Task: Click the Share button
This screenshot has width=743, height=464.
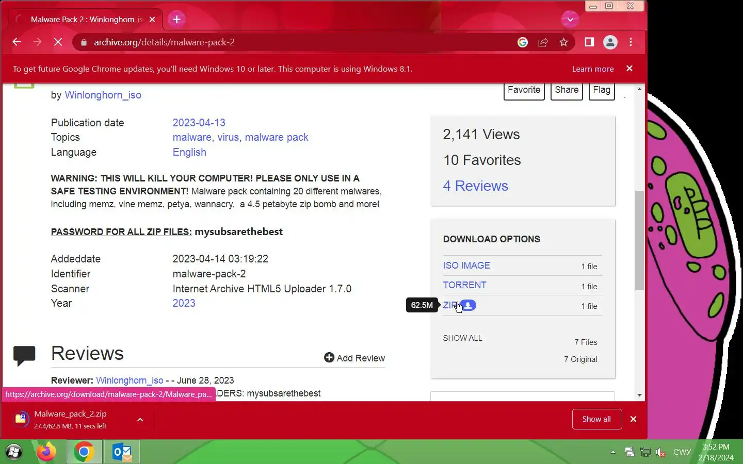Action: [x=567, y=90]
